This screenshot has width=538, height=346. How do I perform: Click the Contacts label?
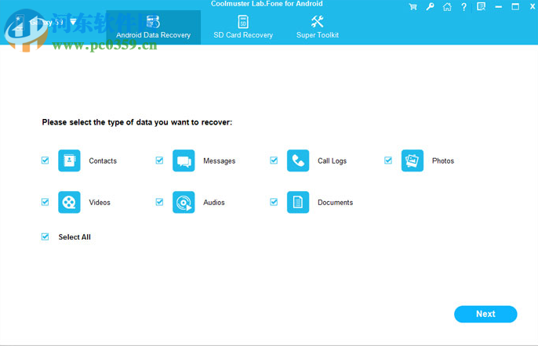click(x=103, y=160)
